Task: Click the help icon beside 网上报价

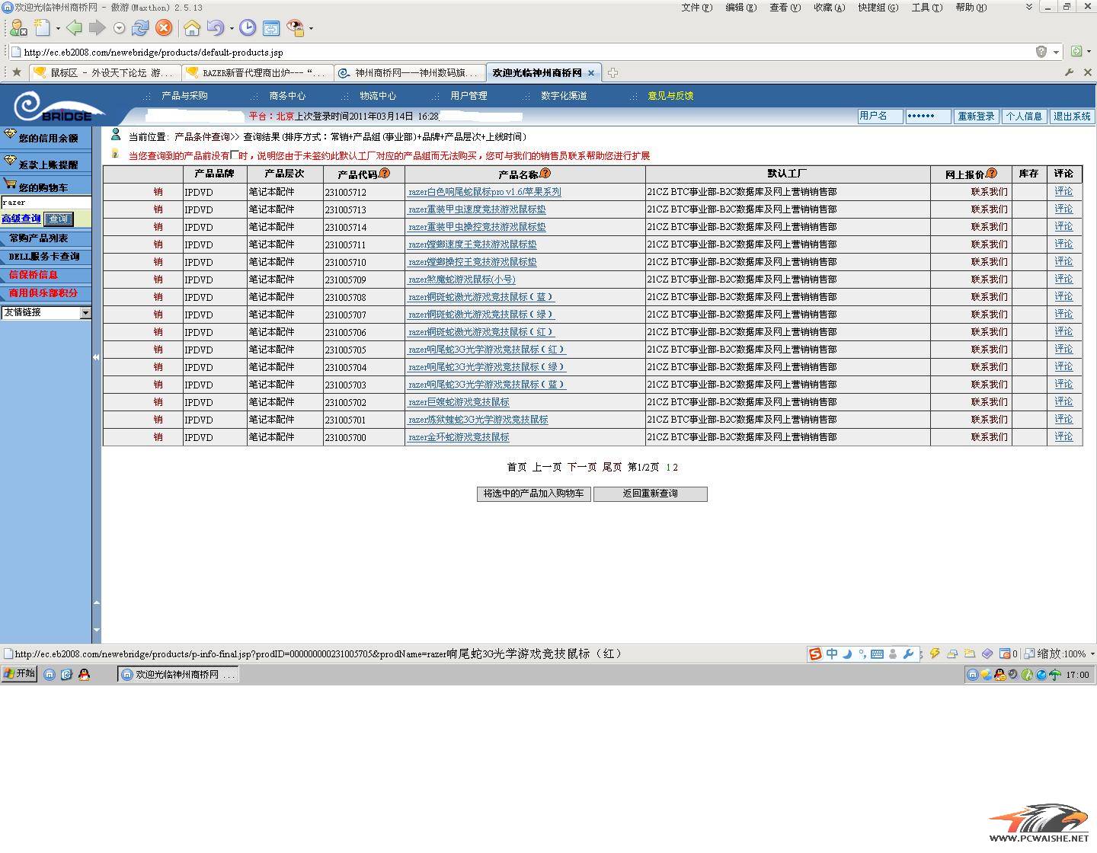Action: point(991,174)
